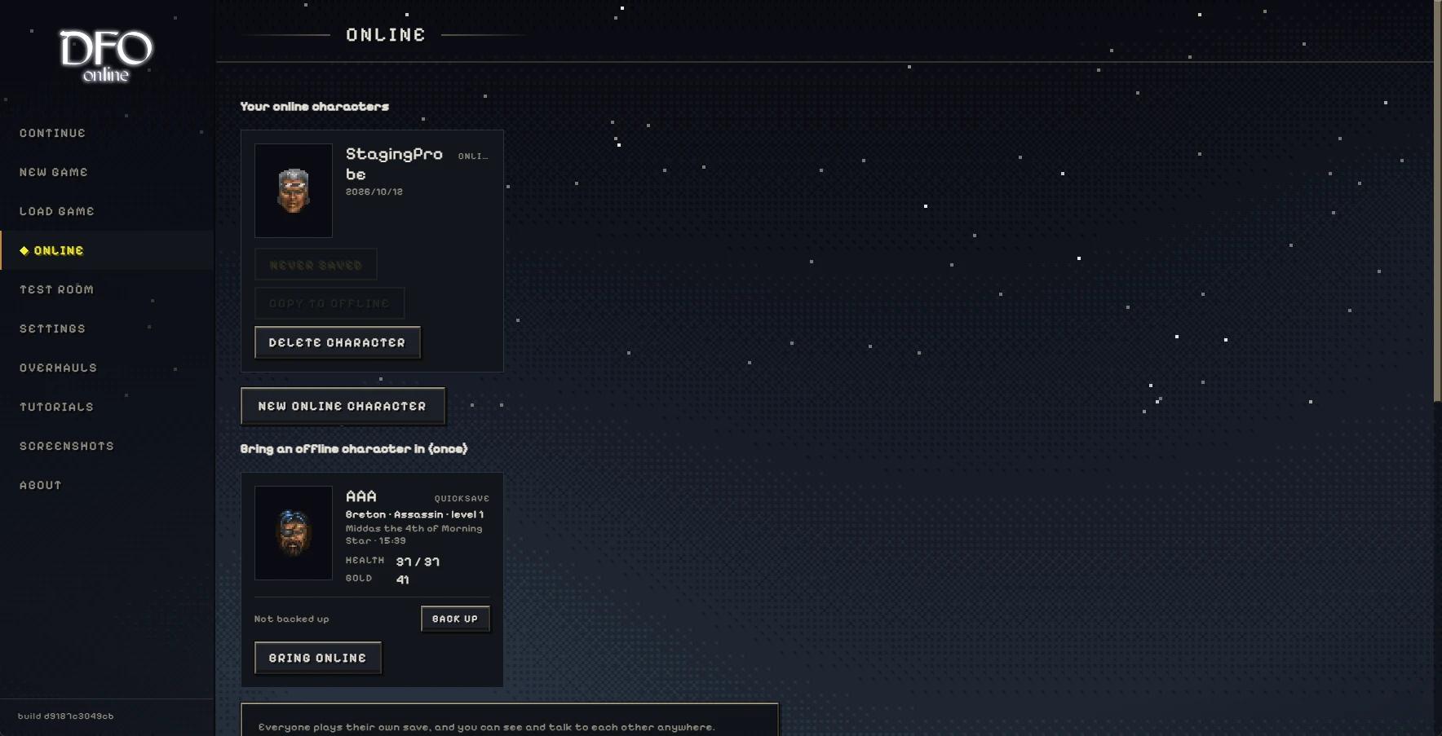Click the health value 37 / 37
The image size is (1442, 736).
tap(418, 562)
